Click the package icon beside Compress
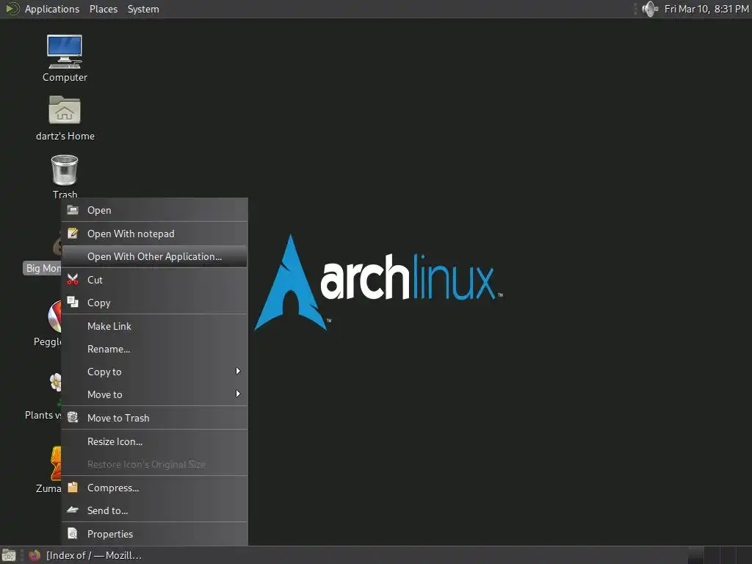The height and width of the screenshot is (564, 752). pos(73,488)
